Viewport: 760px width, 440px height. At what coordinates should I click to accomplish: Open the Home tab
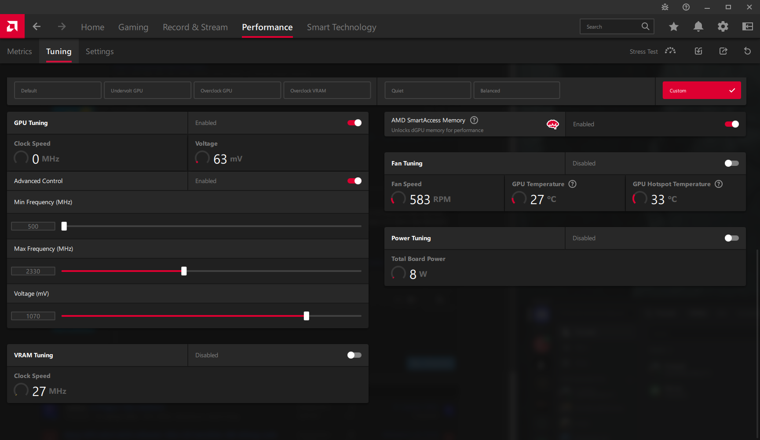(x=93, y=27)
